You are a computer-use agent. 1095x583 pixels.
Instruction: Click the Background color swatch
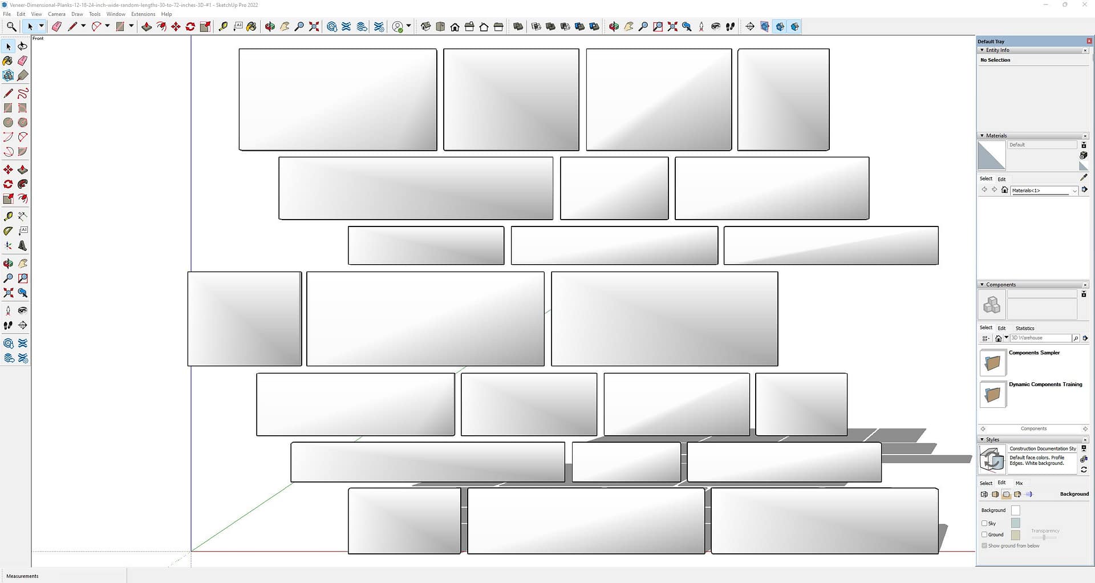tap(1015, 511)
